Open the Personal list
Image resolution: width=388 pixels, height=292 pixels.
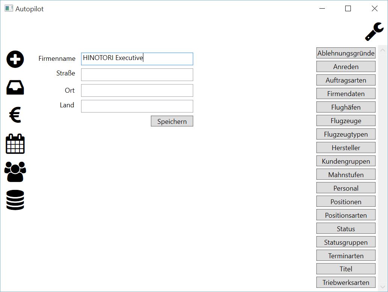click(x=346, y=188)
